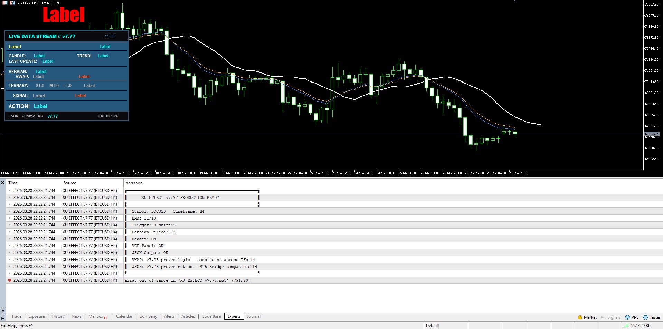Launch the Tester chip icon
This screenshot has height=329, width=663.
point(645,317)
